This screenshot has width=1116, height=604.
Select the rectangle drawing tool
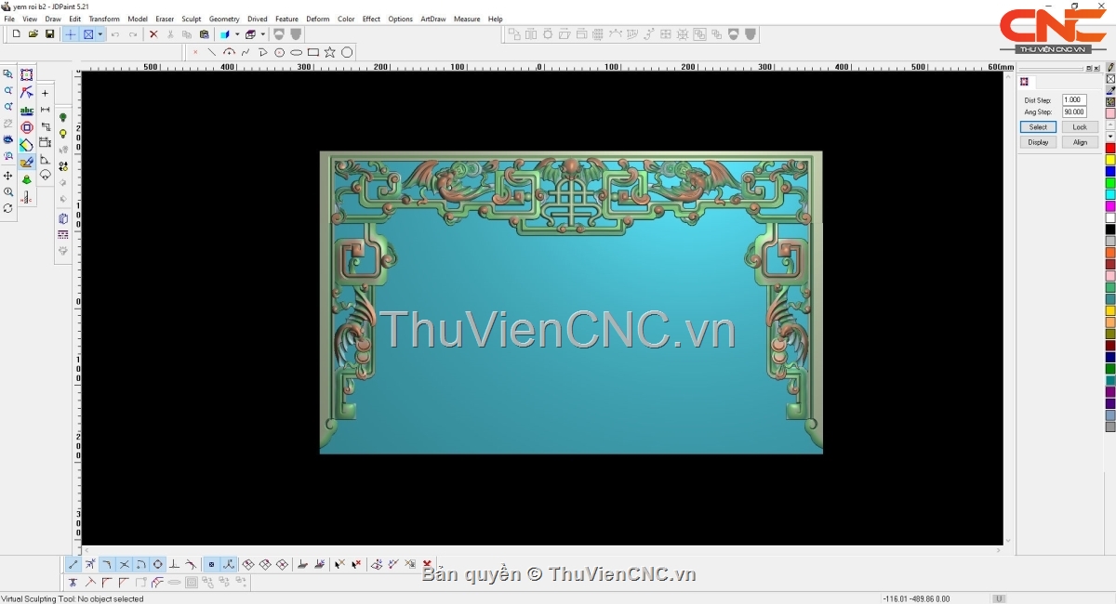point(313,52)
